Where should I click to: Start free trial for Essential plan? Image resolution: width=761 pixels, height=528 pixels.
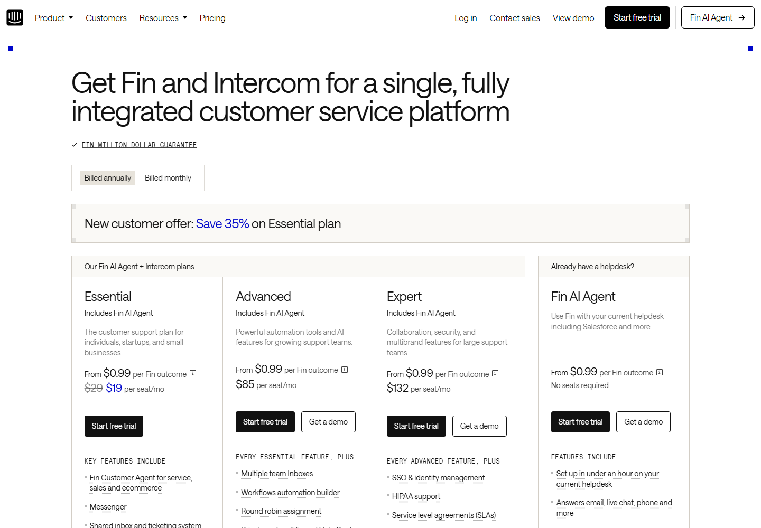point(114,426)
